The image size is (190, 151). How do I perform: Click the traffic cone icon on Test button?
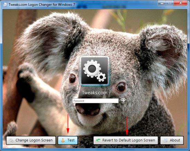[63, 140]
